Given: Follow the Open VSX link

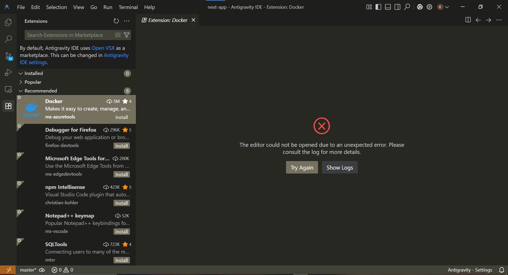Looking at the screenshot, I should coord(104,48).
